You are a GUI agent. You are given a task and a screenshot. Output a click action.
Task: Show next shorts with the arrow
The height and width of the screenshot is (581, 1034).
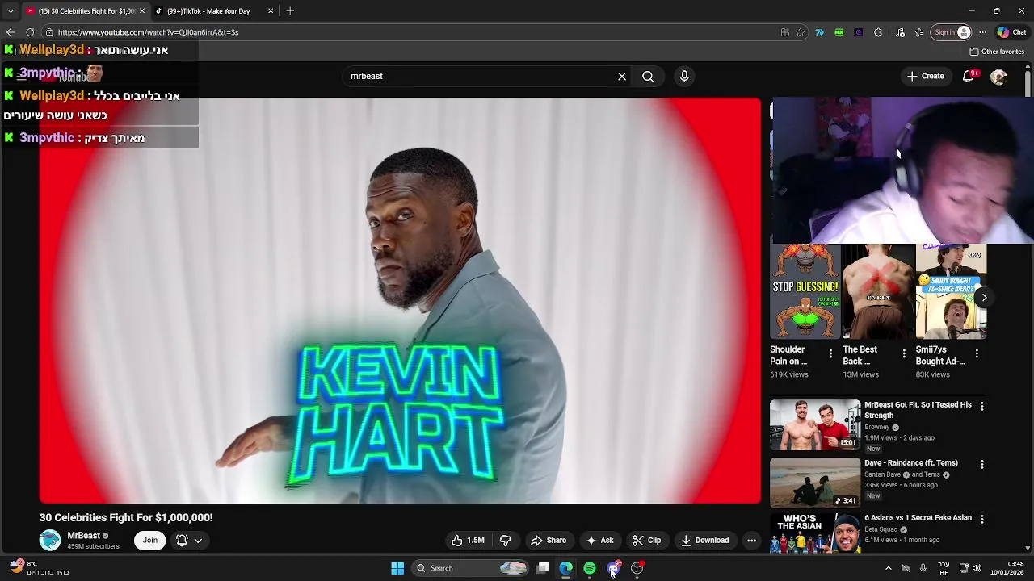click(x=984, y=298)
